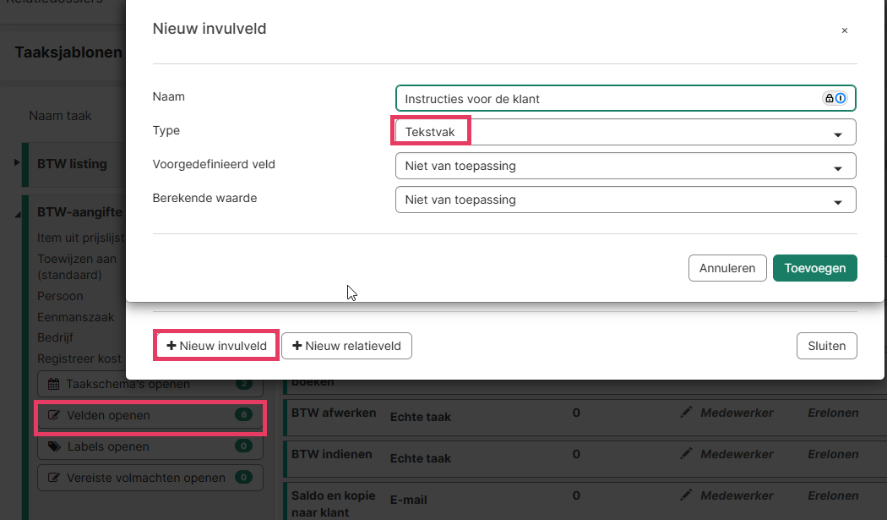Viewport: 887px width, 520px height.
Task: Click Toewijzen aan (standaard) in sidebar
Action: coord(77,267)
